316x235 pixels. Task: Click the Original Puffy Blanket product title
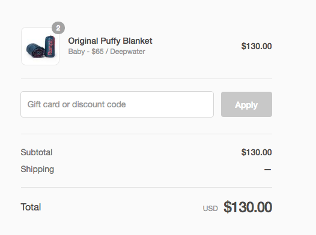(110, 41)
